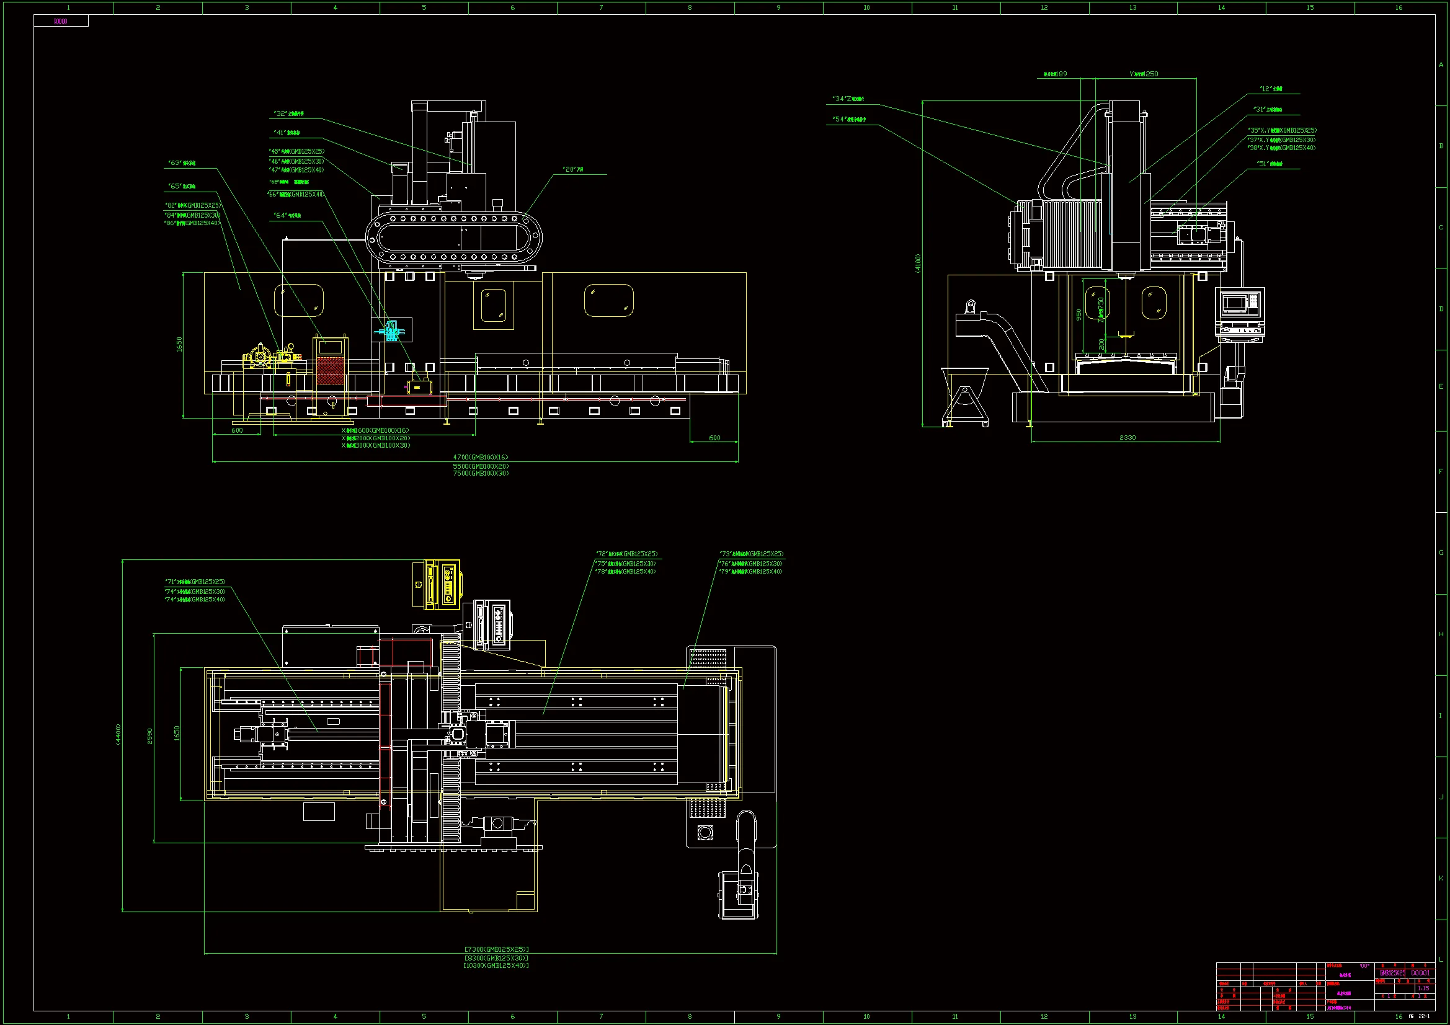
Task: Click the '73' callout label in plan view
Action: [x=752, y=554]
